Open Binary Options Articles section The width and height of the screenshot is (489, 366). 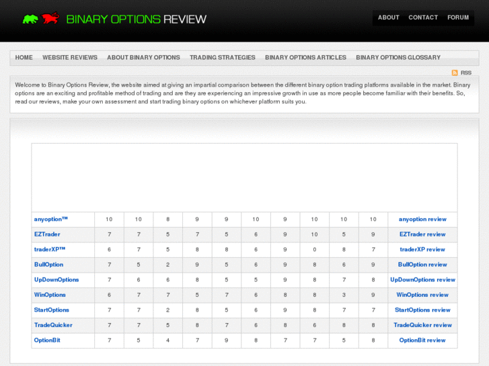pos(305,58)
